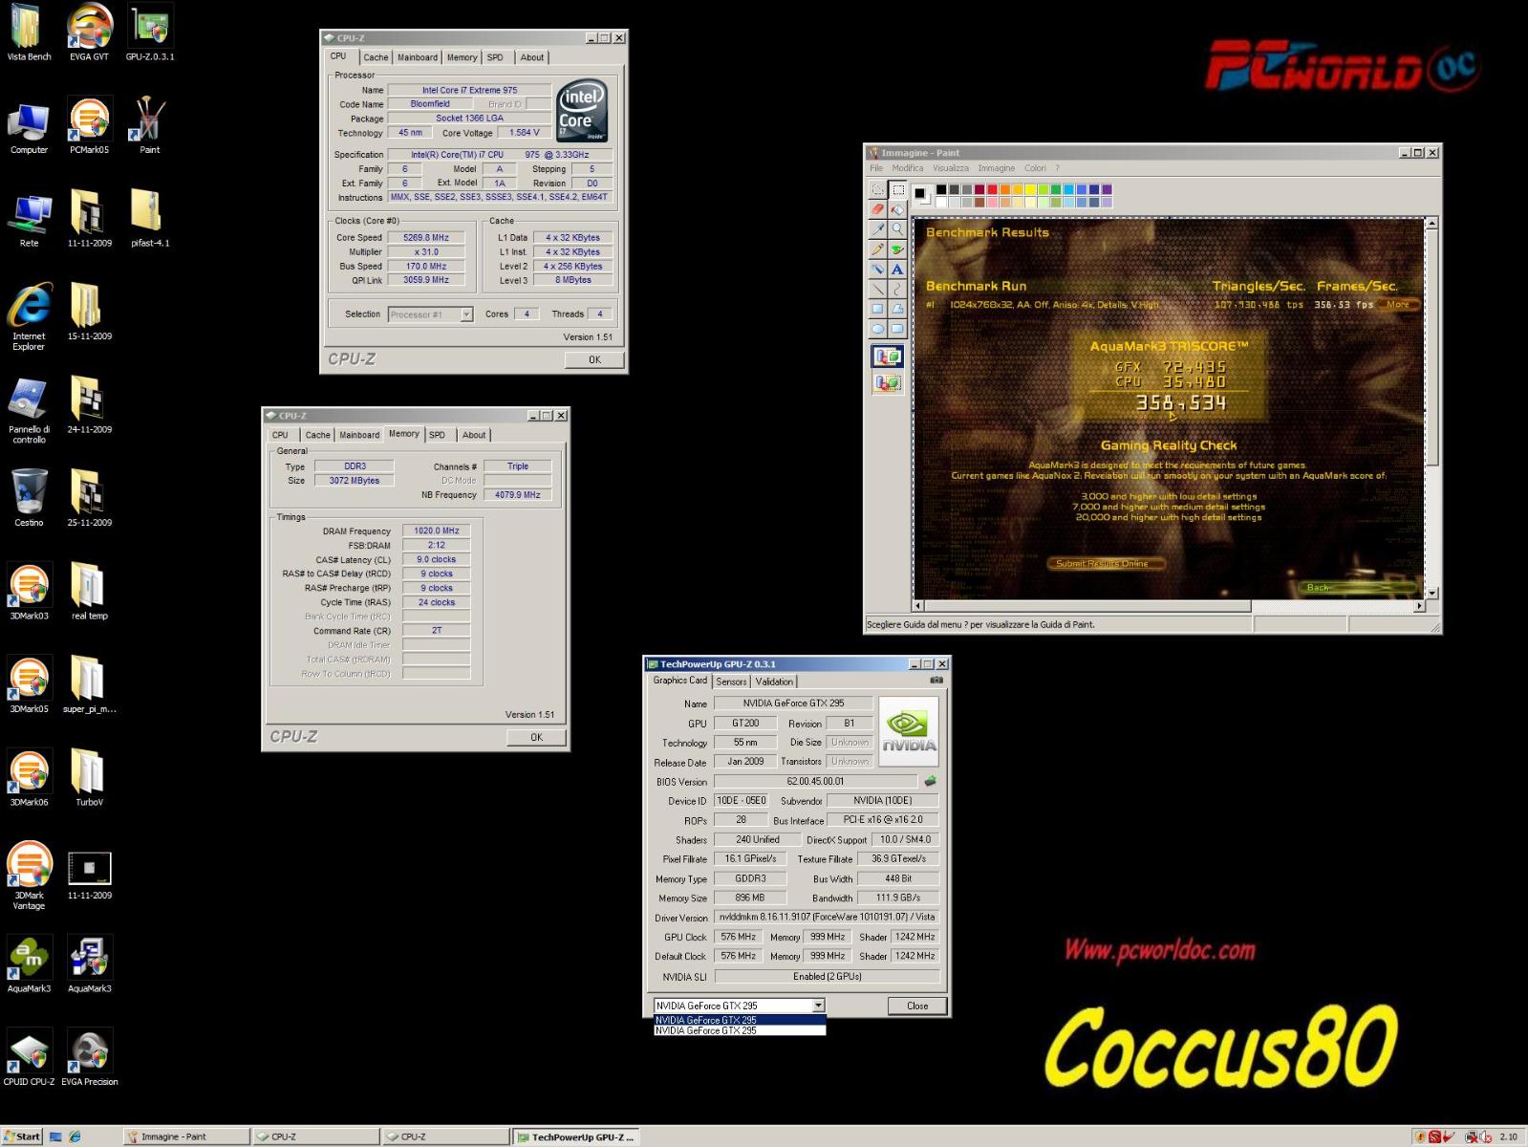Click the Windows Start button
This screenshot has height=1147, width=1528.
point(23,1136)
